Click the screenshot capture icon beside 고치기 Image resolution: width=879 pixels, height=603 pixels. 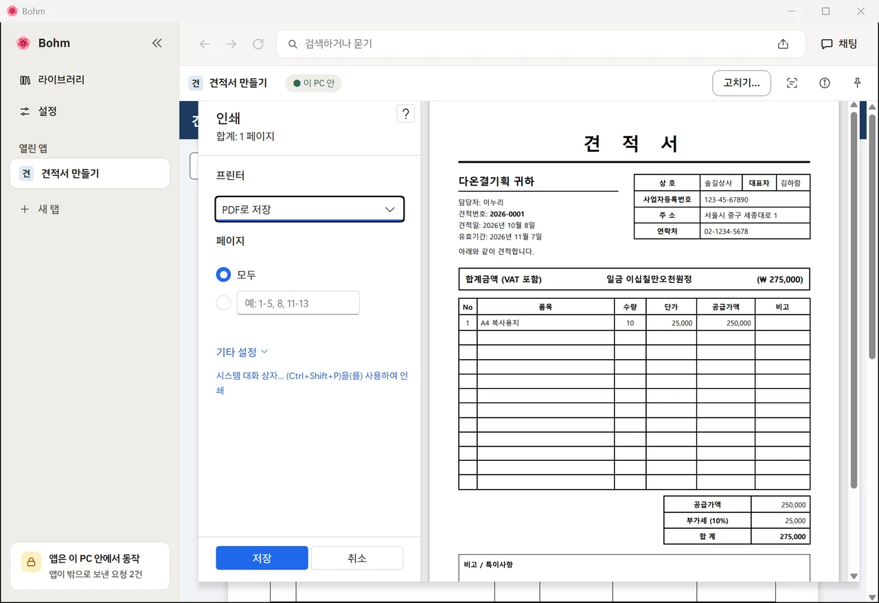click(x=792, y=83)
